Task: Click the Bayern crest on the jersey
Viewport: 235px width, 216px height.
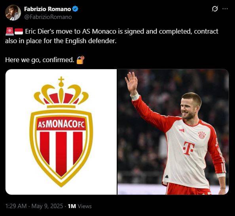Action: click(202, 135)
